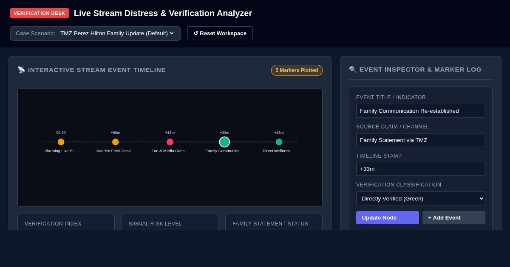Click the 'Family Communica…' marker label
The height and width of the screenshot is (267, 510).
224,151
